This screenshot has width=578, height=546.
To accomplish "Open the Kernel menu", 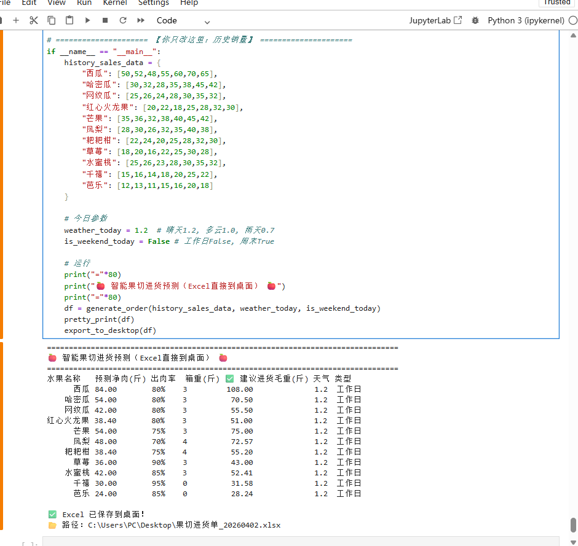I will 115,2.
